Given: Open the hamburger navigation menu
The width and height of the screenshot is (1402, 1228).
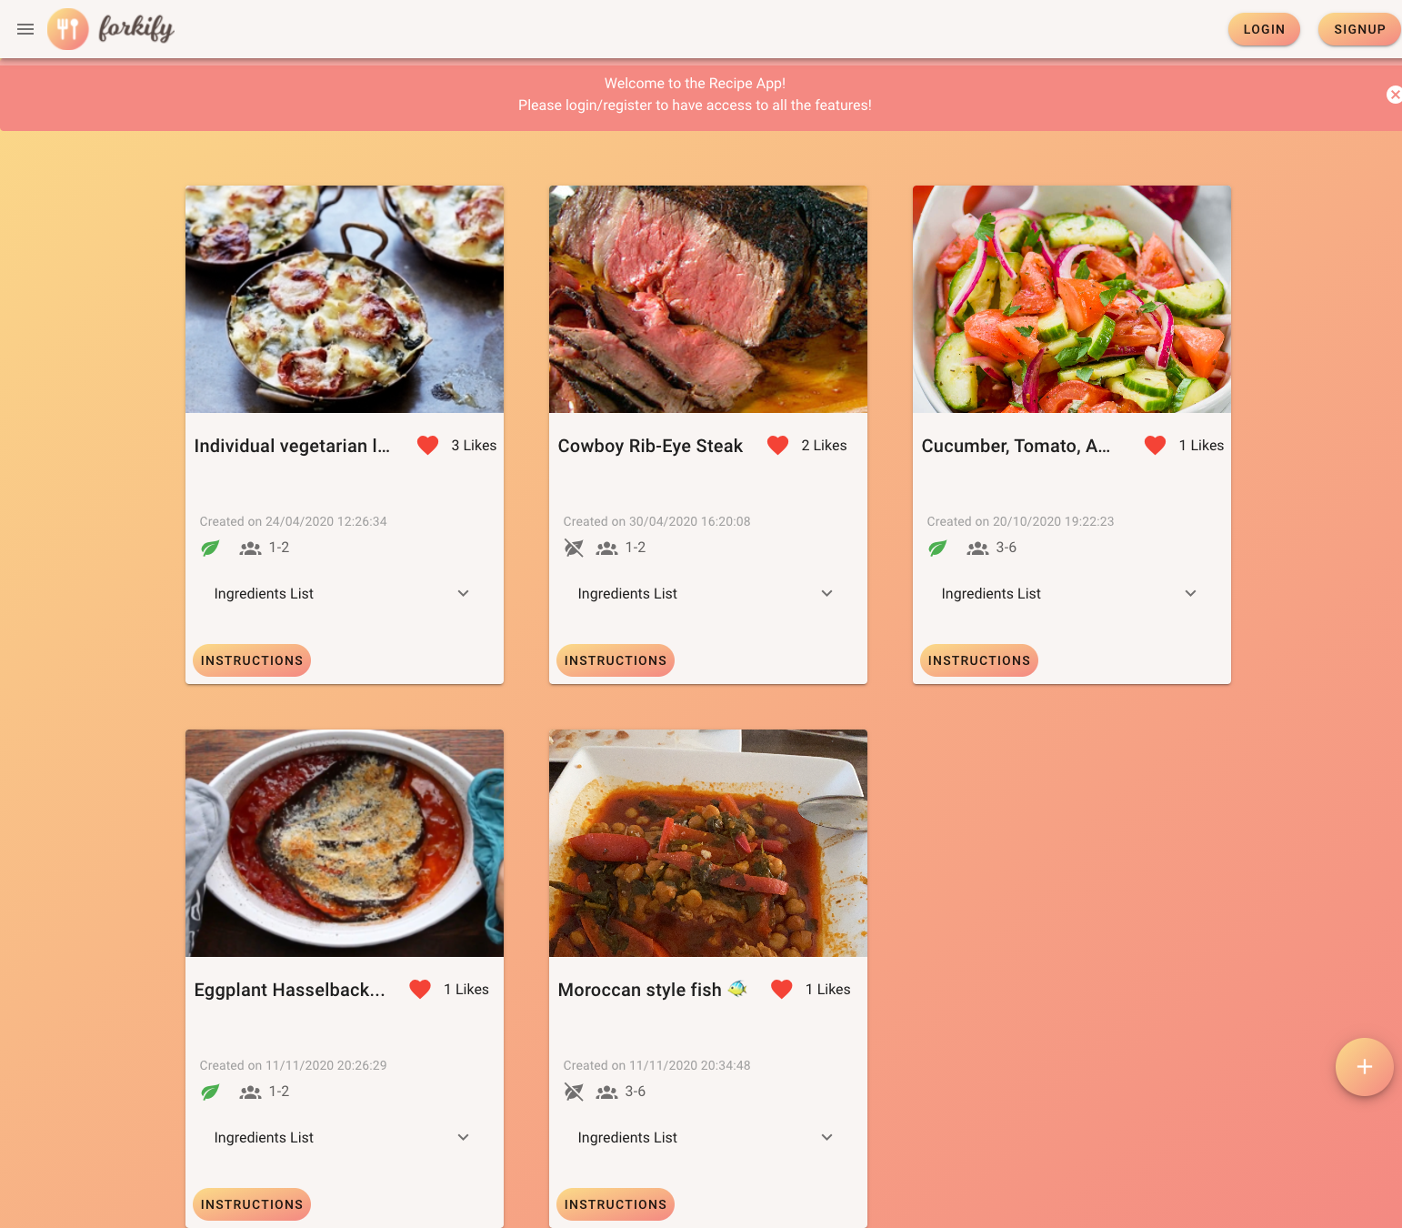Looking at the screenshot, I should click(x=25, y=29).
